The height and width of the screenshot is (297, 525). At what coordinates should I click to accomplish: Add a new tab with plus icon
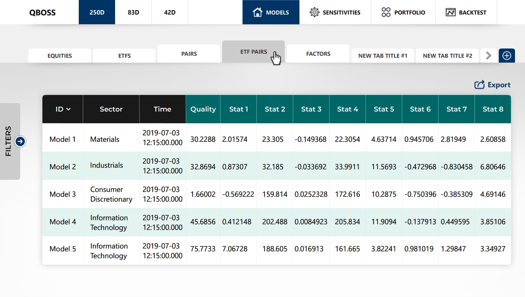pos(506,56)
